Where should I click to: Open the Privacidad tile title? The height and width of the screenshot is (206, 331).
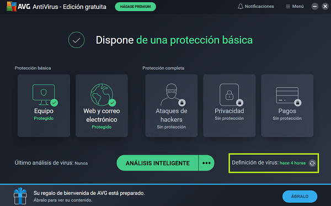(x=229, y=111)
